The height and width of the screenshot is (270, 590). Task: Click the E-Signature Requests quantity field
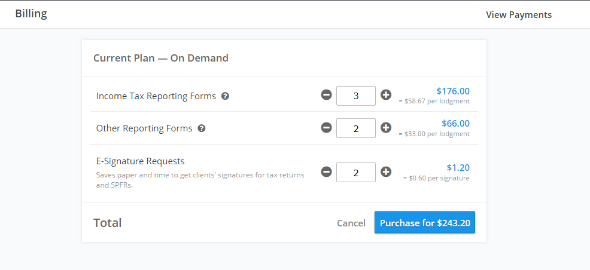pos(356,173)
